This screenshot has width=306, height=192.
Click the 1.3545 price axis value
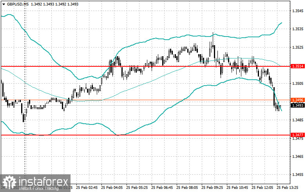coord(298,11)
